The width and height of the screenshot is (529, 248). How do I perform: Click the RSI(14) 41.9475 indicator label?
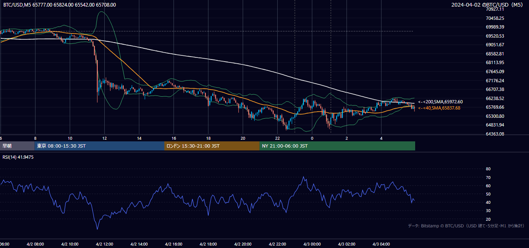pos(18,157)
